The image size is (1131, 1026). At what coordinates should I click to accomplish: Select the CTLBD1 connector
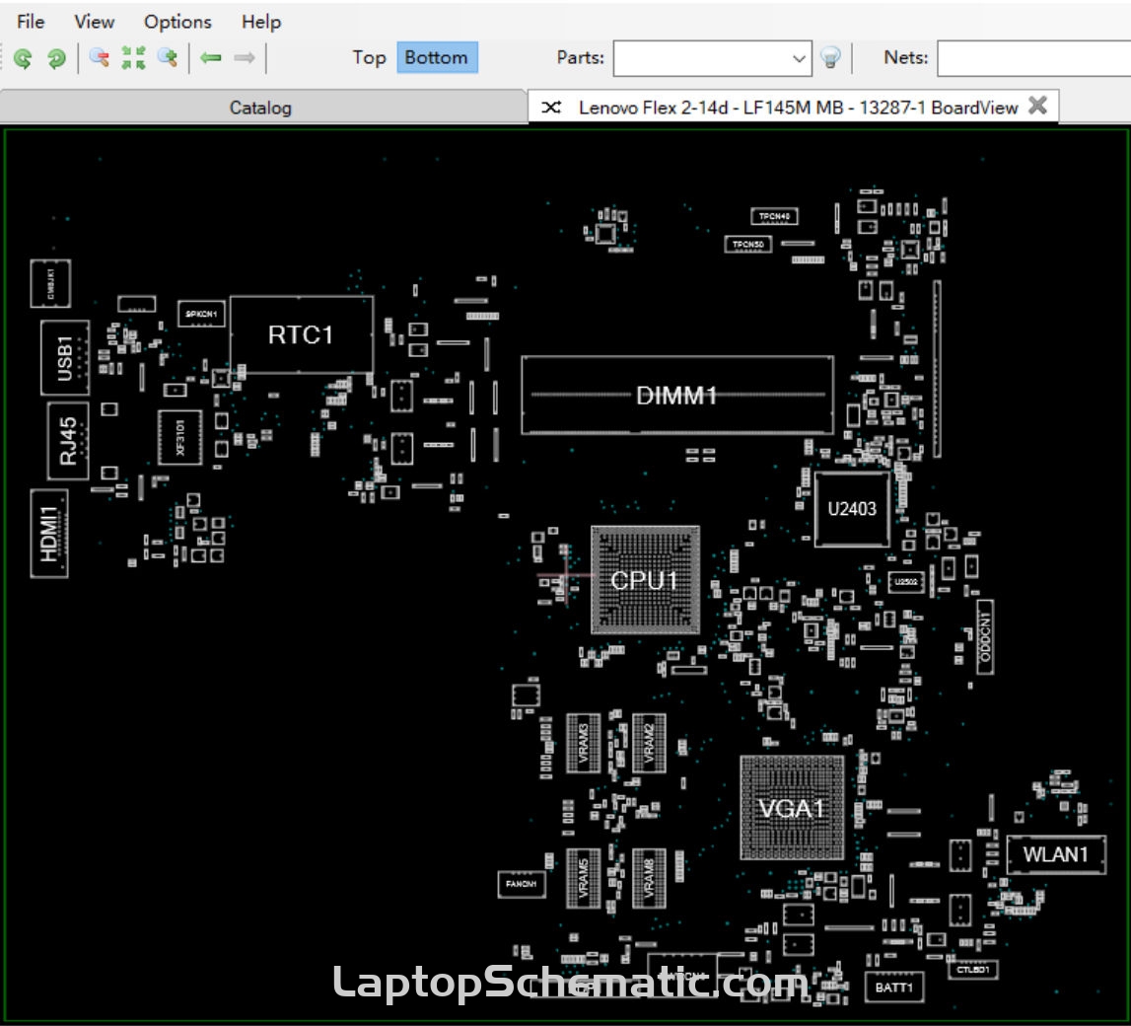point(973,969)
